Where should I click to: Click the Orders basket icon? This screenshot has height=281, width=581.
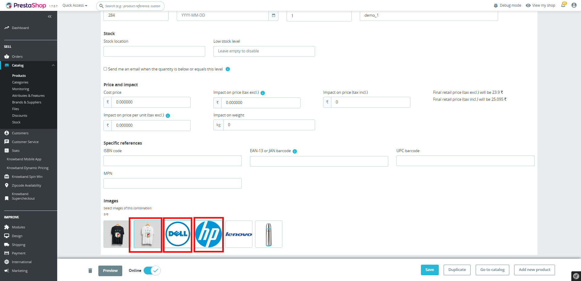pos(7,57)
